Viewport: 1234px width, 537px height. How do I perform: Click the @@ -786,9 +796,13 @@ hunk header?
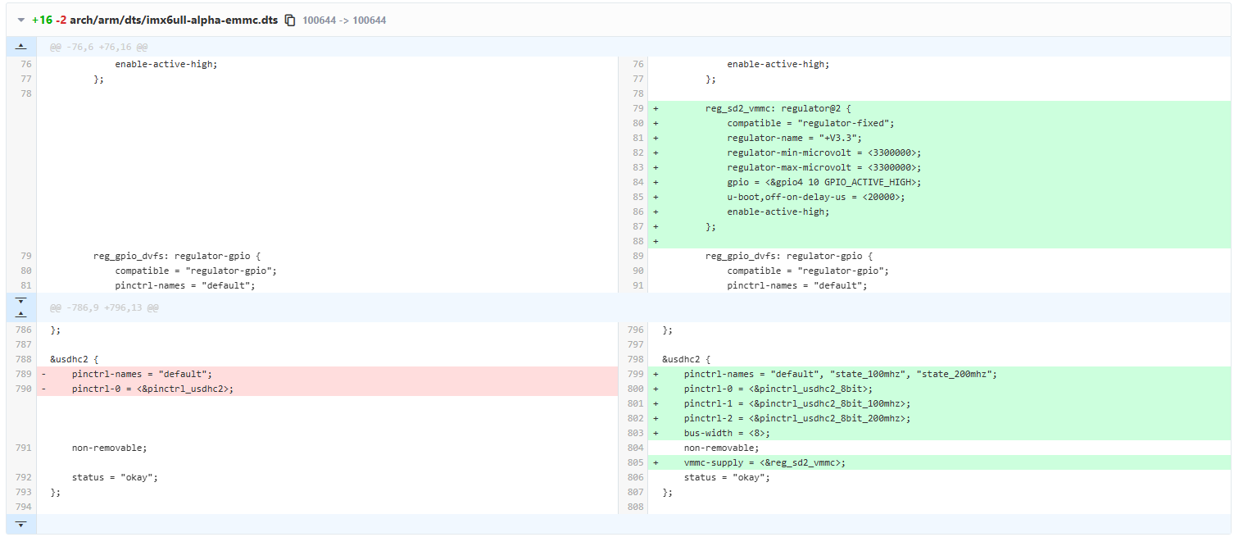(x=104, y=308)
